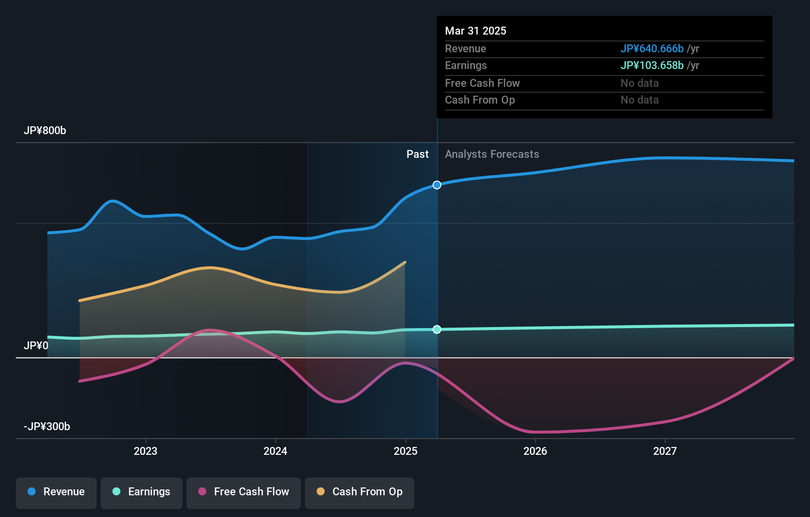Click the JP¥0 y-axis label
Image resolution: width=810 pixels, height=517 pixels.
click(x=36, y=345)
